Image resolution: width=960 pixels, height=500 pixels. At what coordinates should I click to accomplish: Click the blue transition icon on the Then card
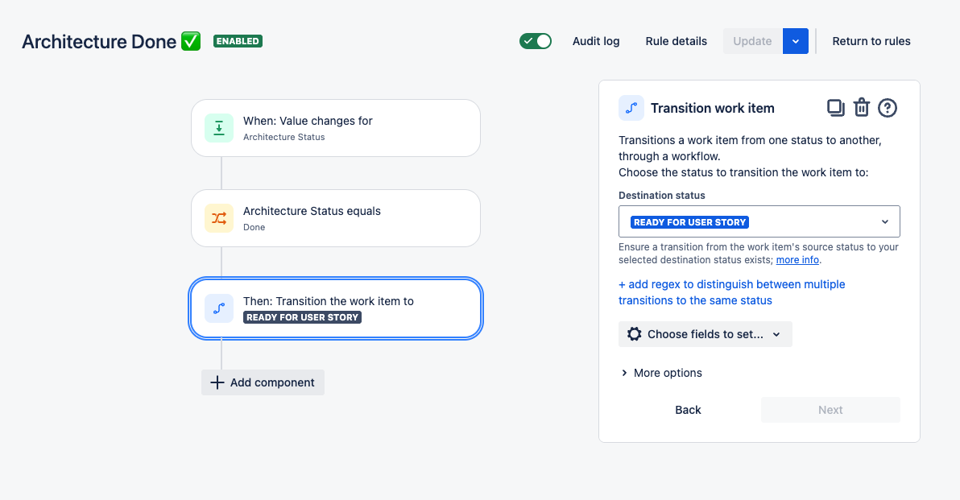(218, 308)
